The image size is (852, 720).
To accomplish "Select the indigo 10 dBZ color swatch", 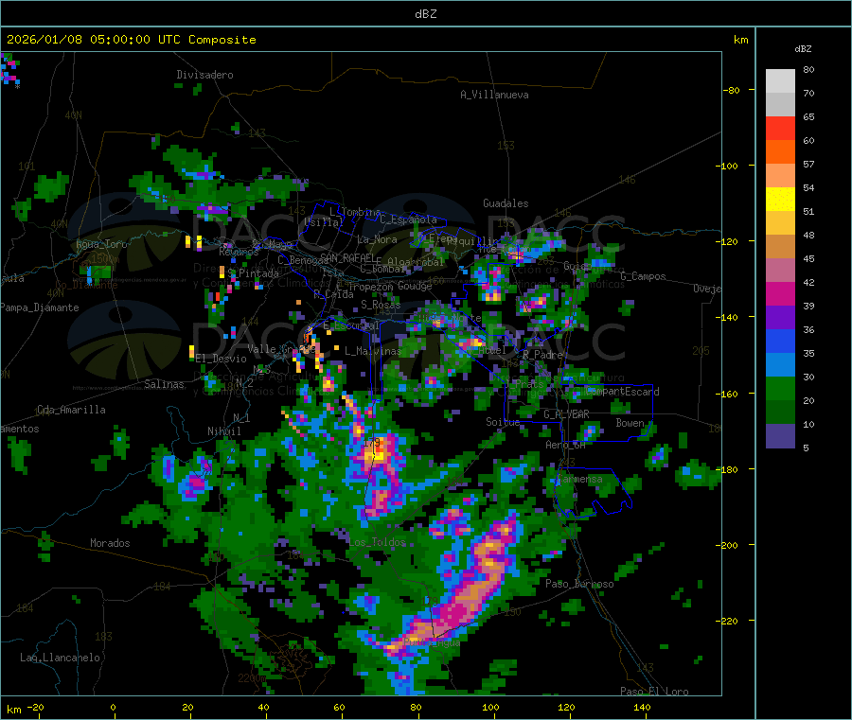I will pyautogui.click(x=780, y=435).
